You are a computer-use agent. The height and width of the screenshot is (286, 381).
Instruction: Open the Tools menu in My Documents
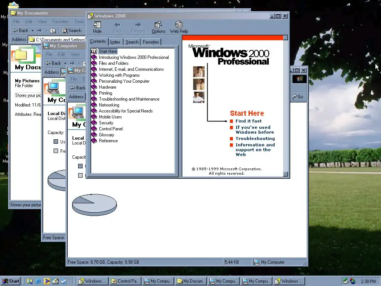79,22
